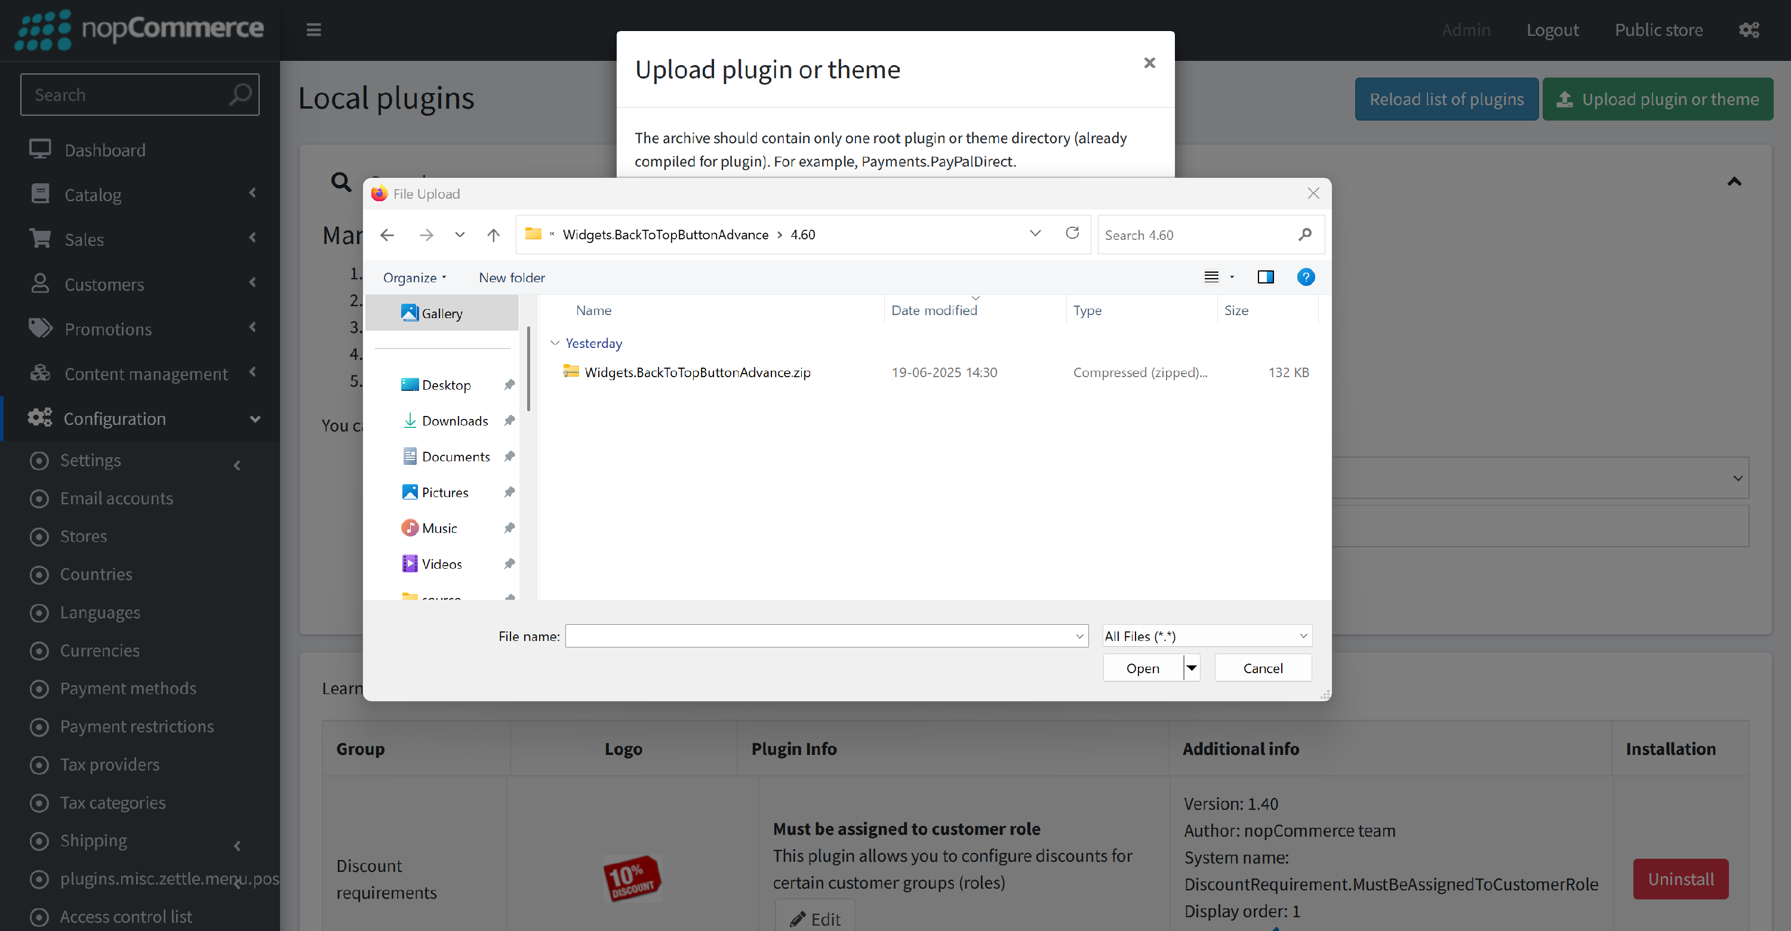This screenshot has width=1791, height=931.
Task: Open the All Files type dropdown
Action: coord(1207,636)
